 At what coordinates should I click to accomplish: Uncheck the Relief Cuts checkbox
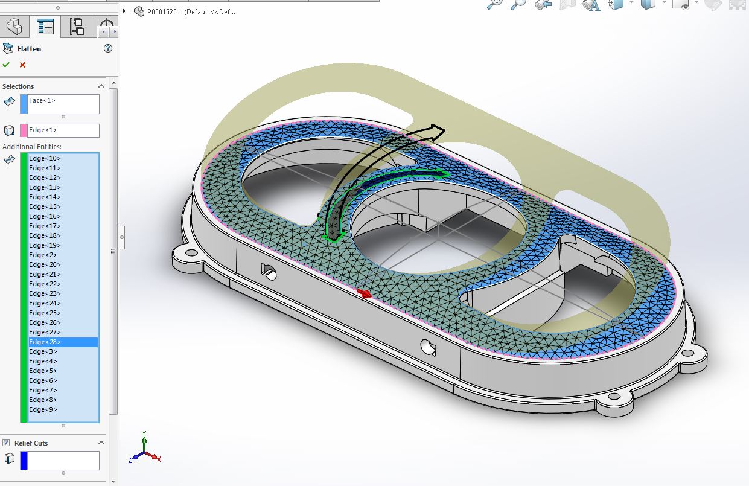[6, 443]
